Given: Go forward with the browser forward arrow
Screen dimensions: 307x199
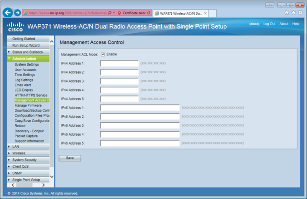Looking at the screenshot, I should tap(17, 13).
